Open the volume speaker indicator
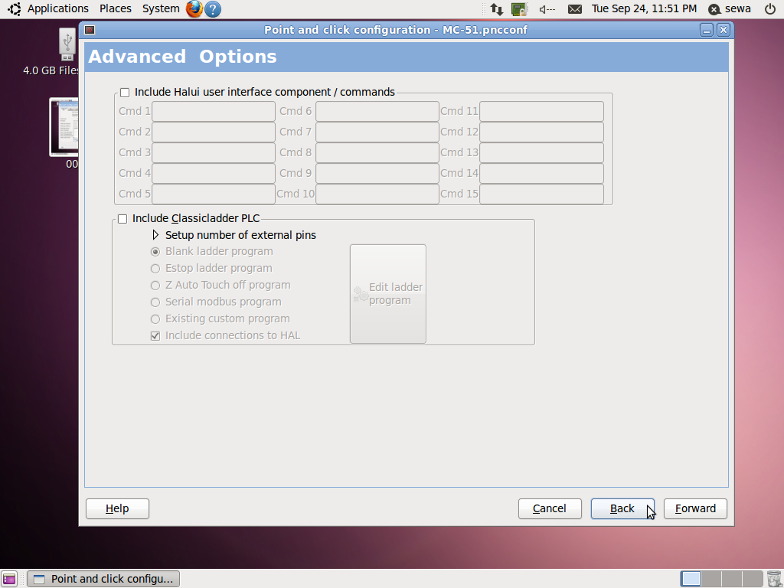This screenshot has width=784, height=588. click(547, 9)
